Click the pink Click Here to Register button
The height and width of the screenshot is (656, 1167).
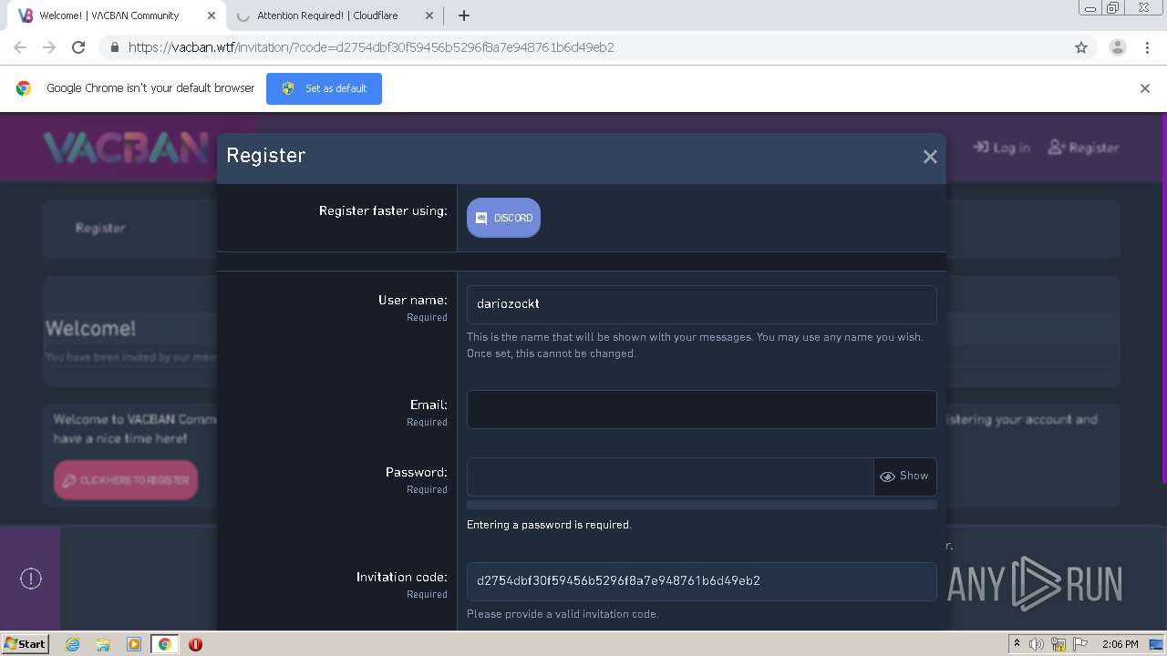pyautogui.click(x=126, y=480)
